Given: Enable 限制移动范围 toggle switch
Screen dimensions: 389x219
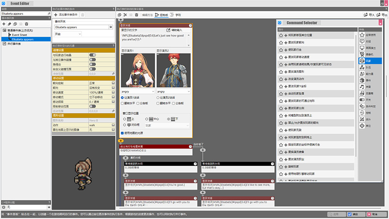Looking at the screenshot, I should 92,106.
